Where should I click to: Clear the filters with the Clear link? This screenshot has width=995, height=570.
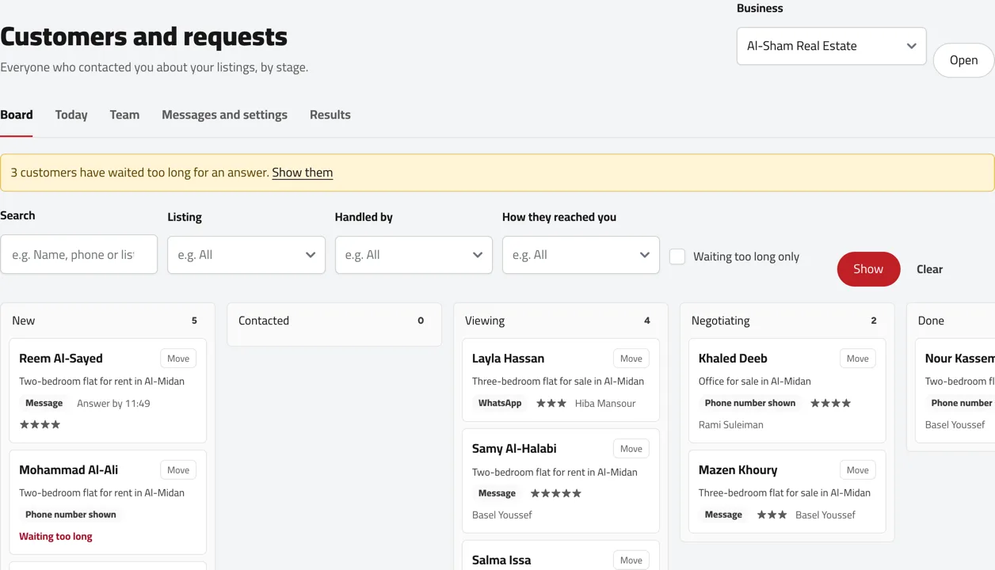point(929,269)
